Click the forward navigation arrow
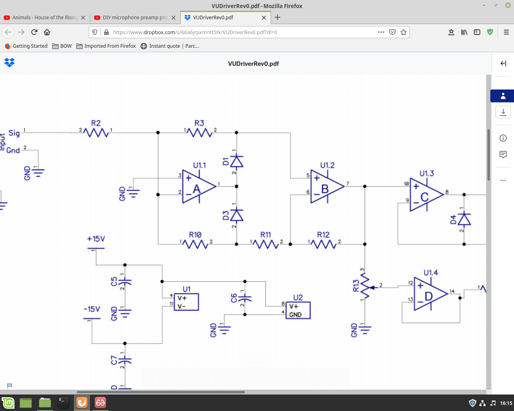Screen dimensions: 514x411 tap(21, 32)
